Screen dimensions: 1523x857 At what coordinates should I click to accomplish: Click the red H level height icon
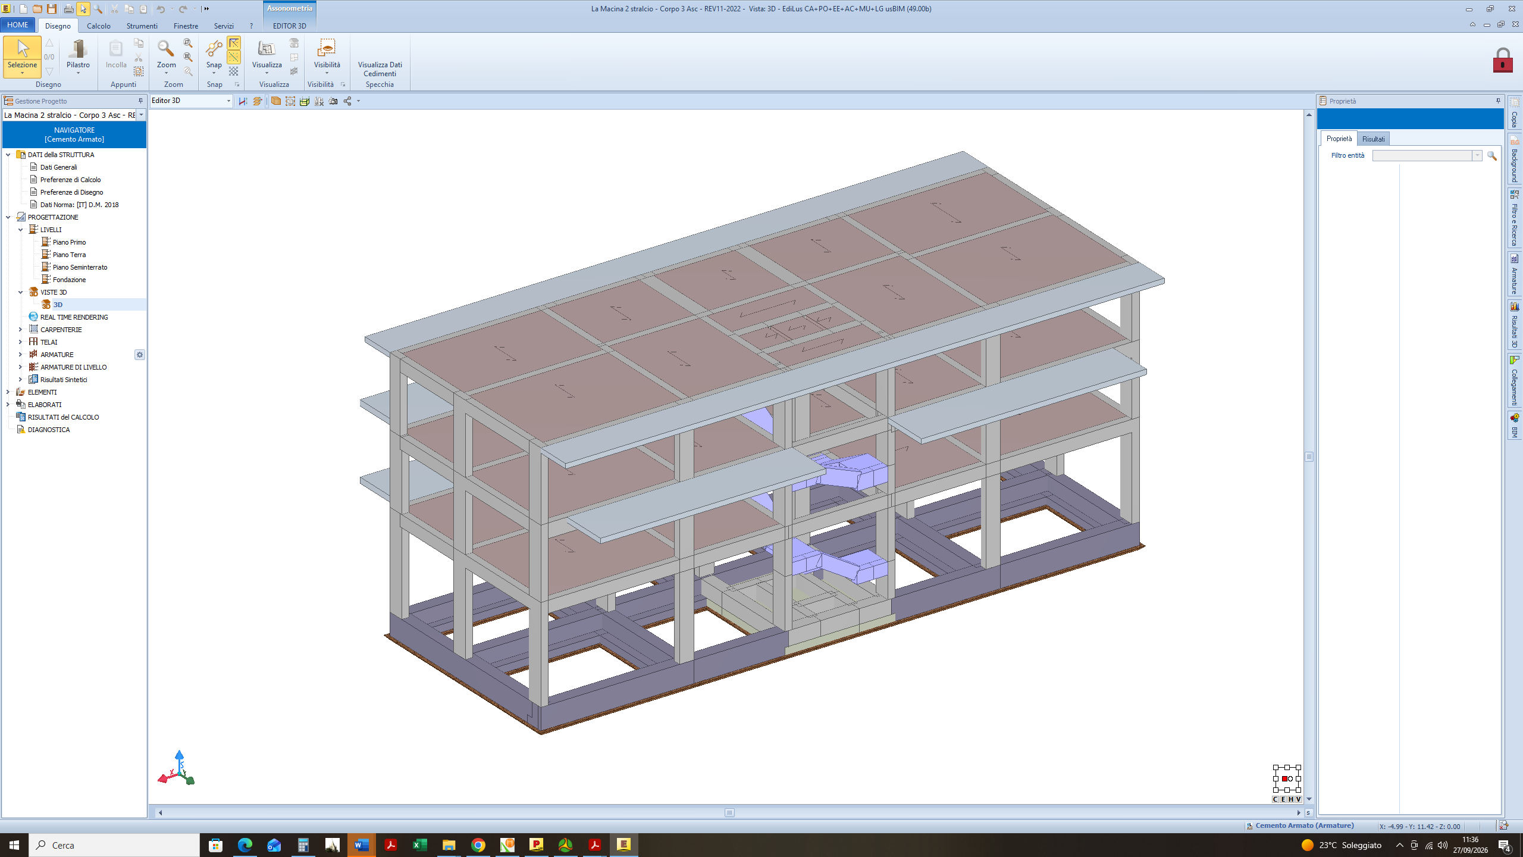click(243, 101)
